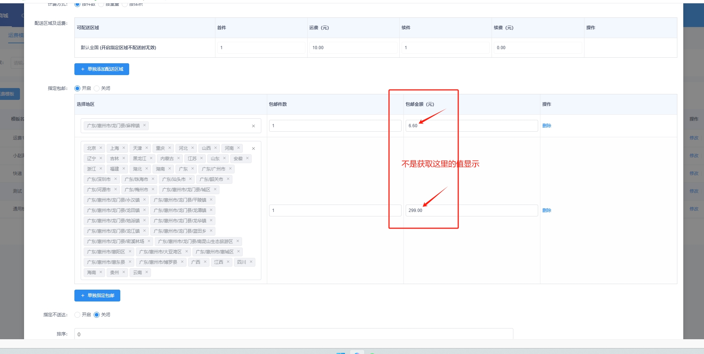Click the 单独添加配送区域 button
Viewport: 704px width, 354px height.
(102, 69)
